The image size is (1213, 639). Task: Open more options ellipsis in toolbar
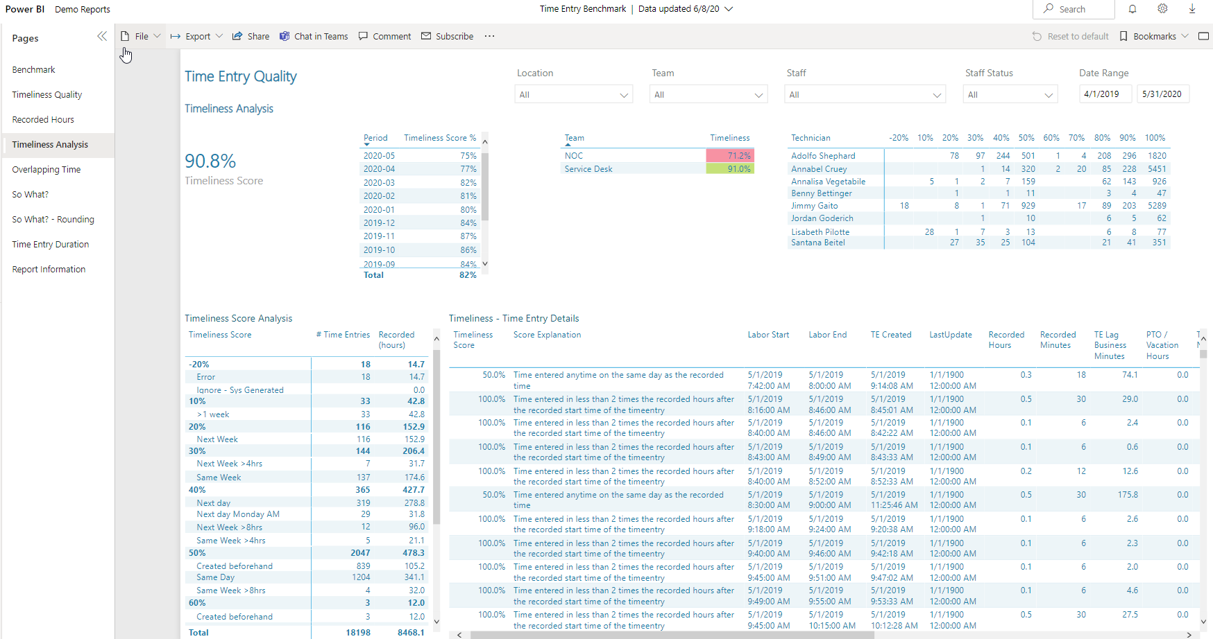490,36
